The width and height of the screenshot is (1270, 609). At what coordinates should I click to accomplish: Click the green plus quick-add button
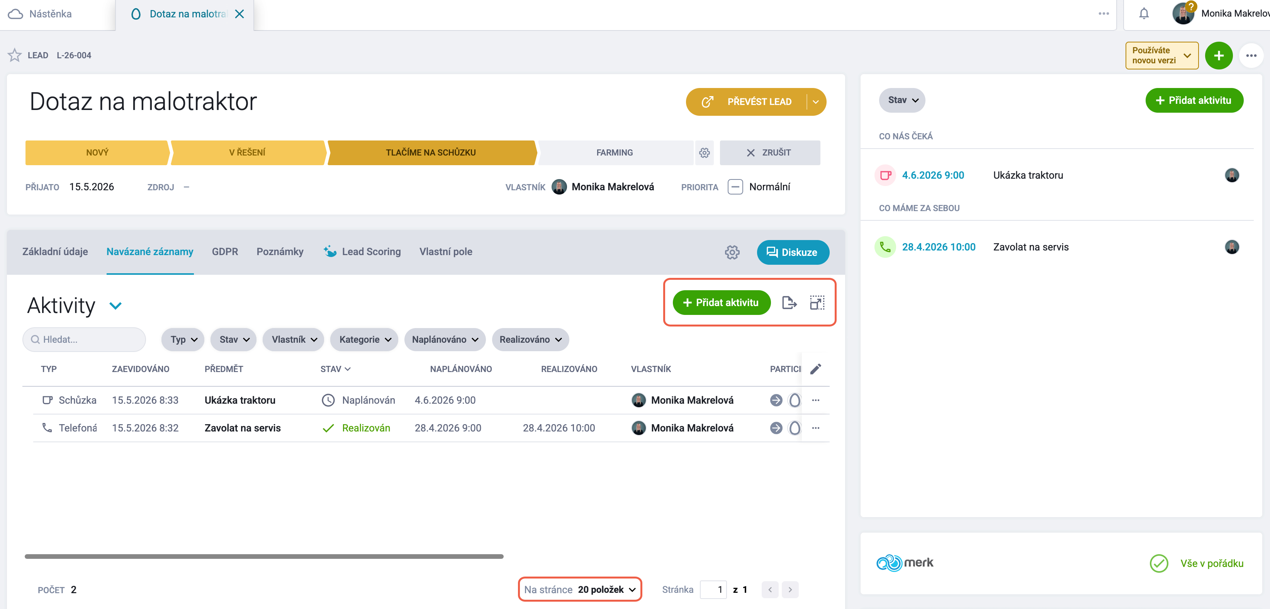(1218, 56)
